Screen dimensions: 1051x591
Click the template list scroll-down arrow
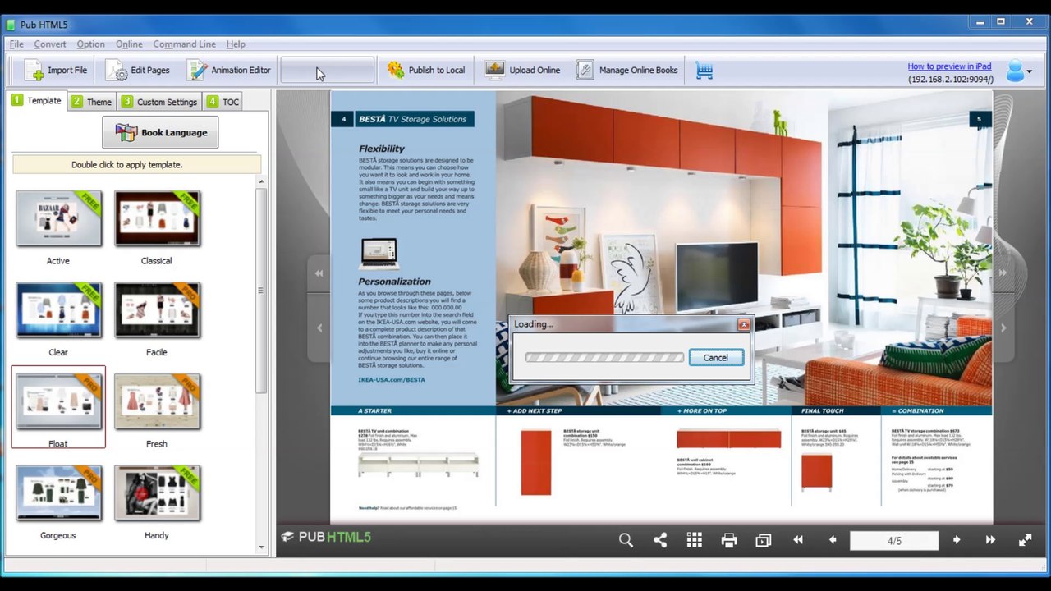pyautogui.click(x=261, y=547)
